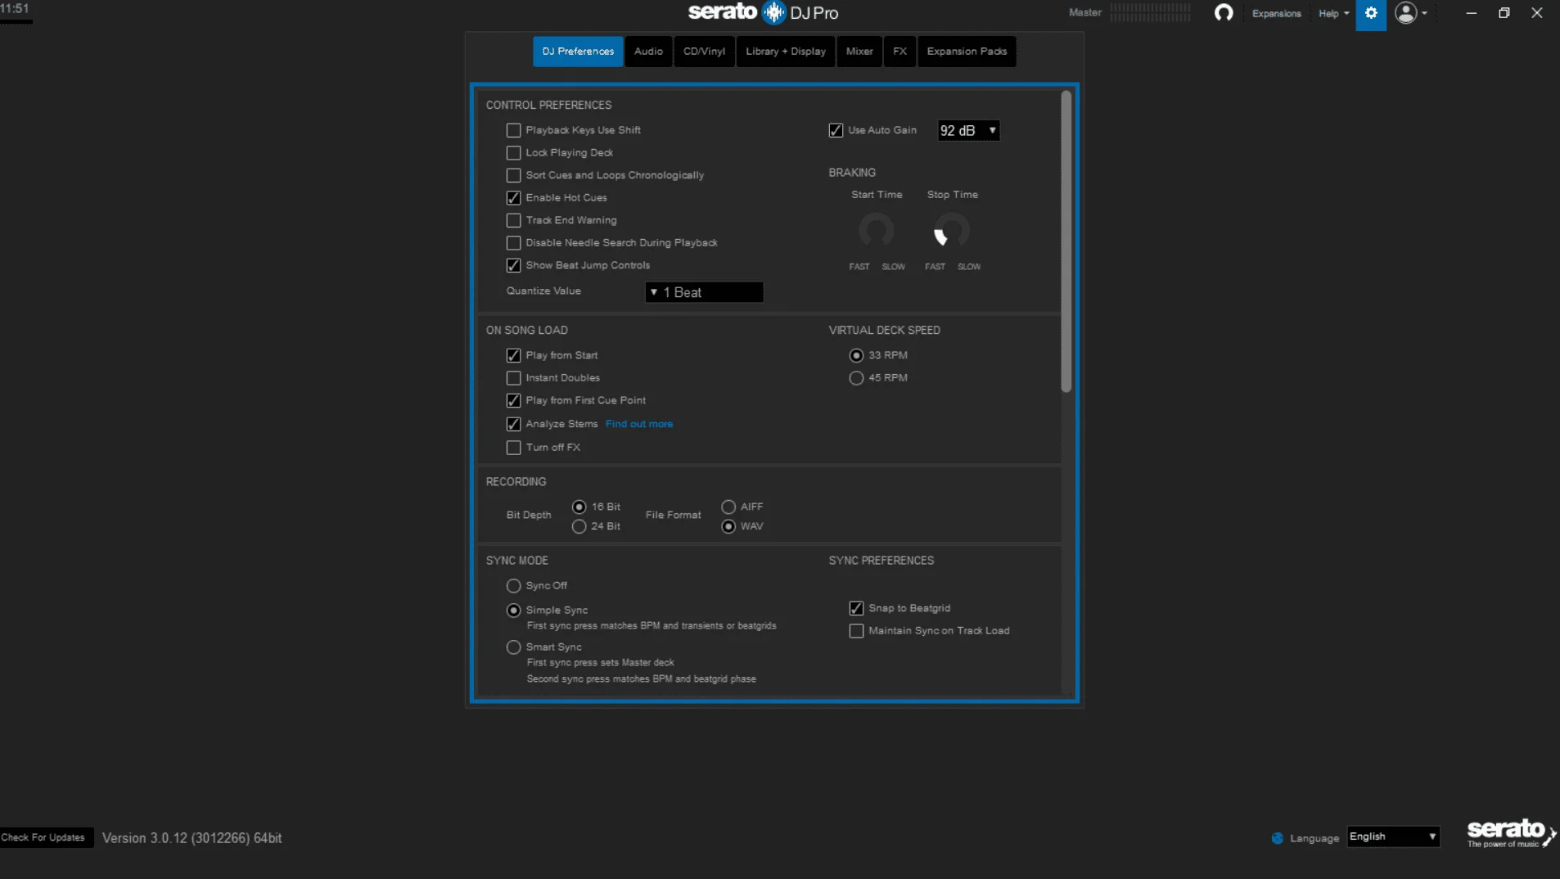Open the FX tab
Image resolution: width=1560 pixels, height=879 pixels.
899,52
